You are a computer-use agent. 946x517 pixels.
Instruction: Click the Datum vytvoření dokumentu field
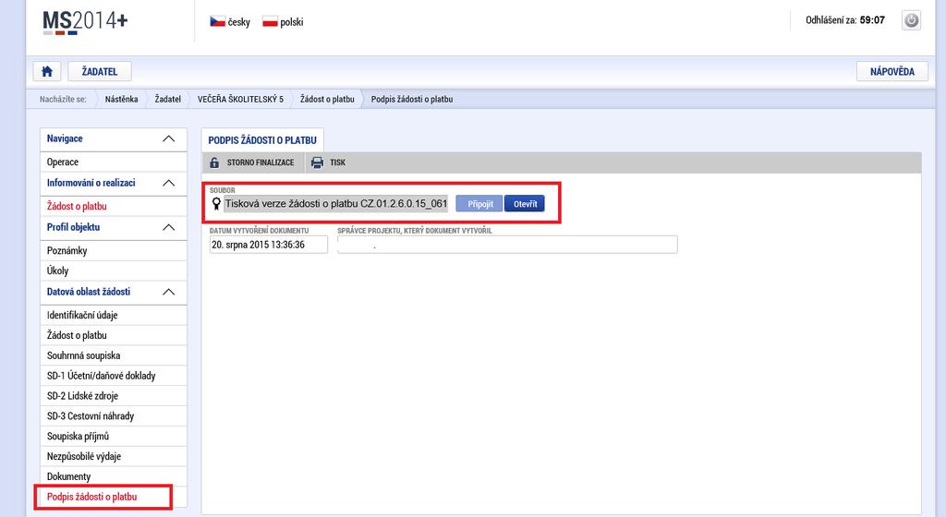click(269, 245)
